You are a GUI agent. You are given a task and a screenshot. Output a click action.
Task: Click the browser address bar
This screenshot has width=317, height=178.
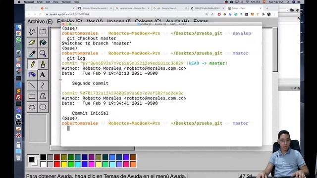[125, 14]
